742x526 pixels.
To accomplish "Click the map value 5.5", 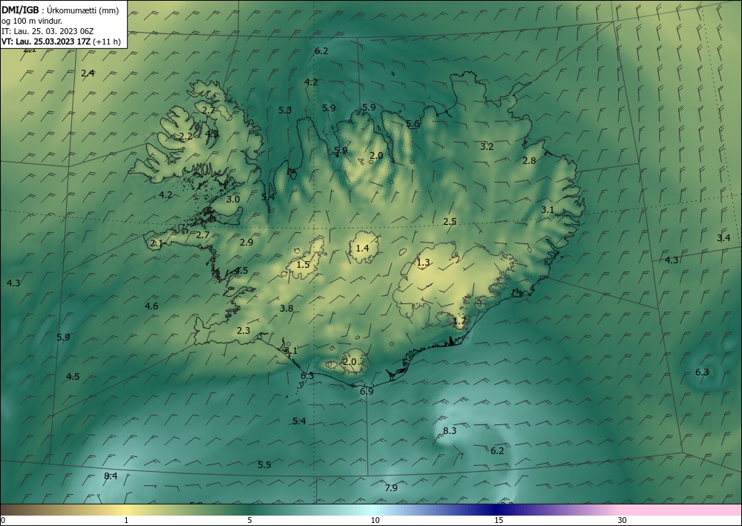I will click(x=265, y=465).
